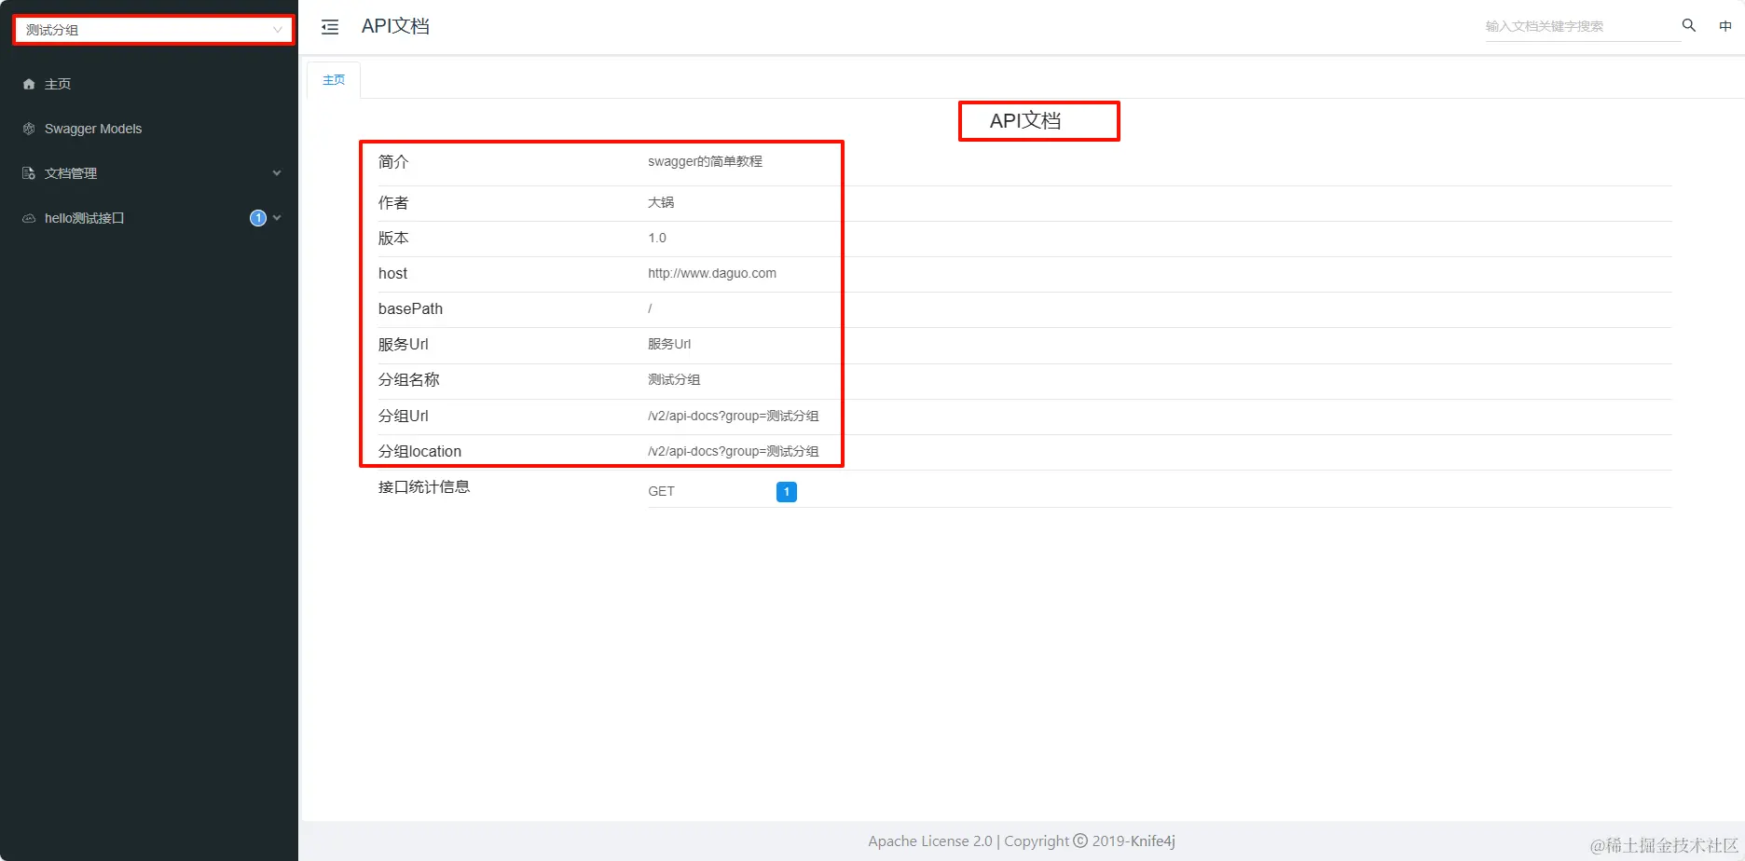
Task: Click the blue count badge beside GET
Action: (787, 492)
